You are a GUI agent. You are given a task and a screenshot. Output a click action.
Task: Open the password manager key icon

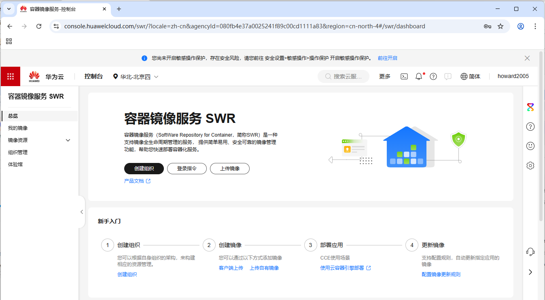tap(488, 26)
